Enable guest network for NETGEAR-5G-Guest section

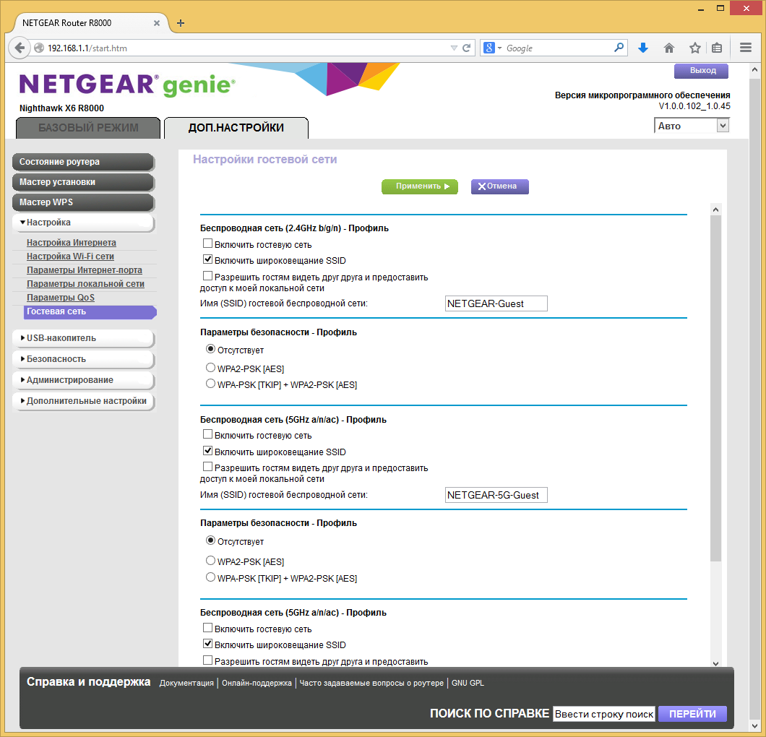coord(207,434)
